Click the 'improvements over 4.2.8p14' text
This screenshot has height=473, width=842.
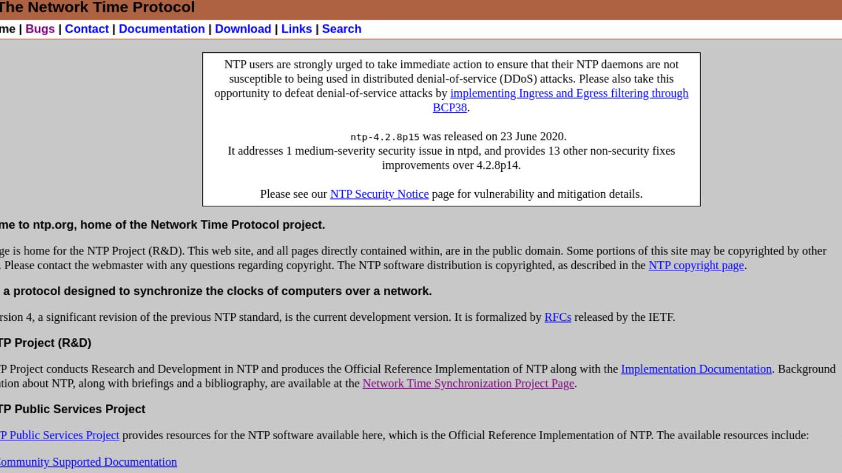[x=451, y=165]
